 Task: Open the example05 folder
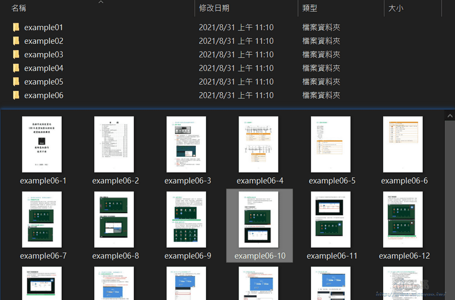44,81
